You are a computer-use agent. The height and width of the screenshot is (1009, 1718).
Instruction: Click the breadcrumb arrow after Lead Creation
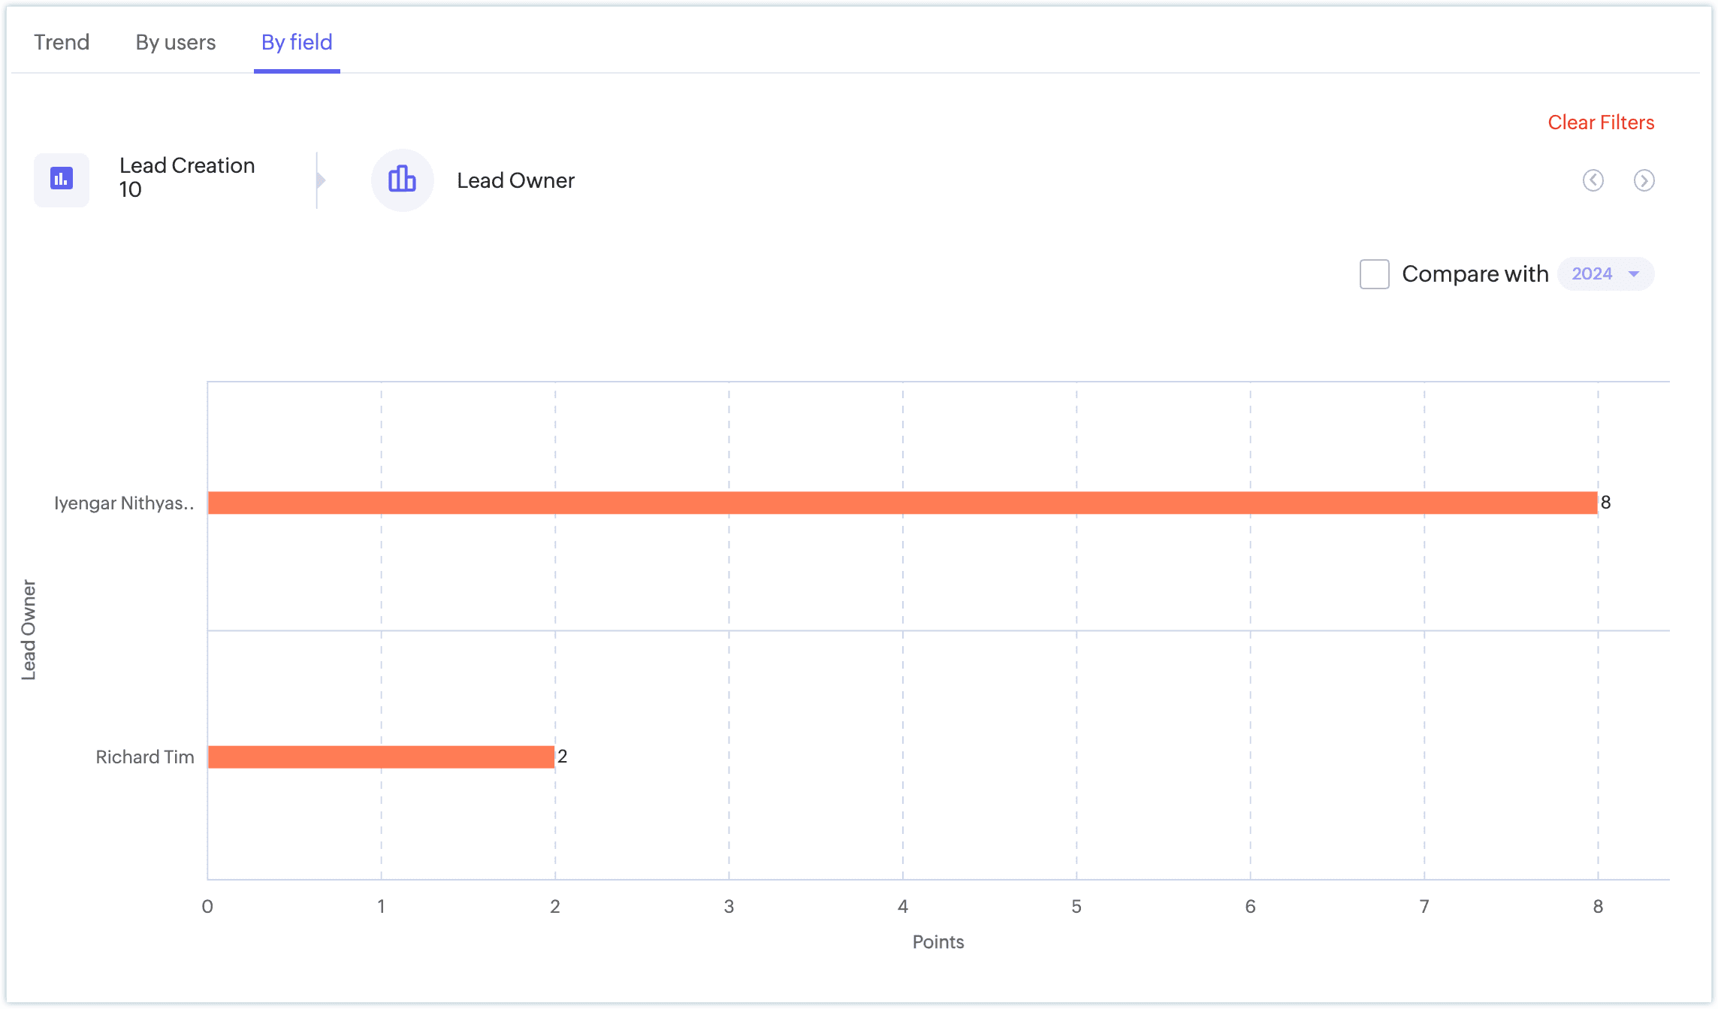click(x=321, y=180)
